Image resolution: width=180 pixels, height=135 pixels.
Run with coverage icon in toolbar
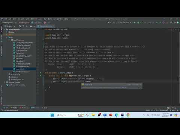pos(141,22)
